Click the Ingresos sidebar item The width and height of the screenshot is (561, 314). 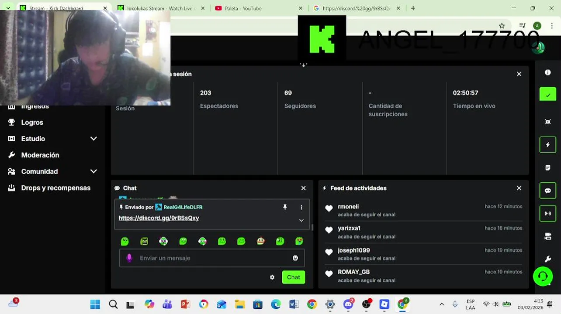[x=35, y=106]
